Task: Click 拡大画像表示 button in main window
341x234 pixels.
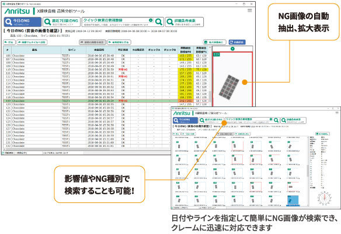Action: 215,42
